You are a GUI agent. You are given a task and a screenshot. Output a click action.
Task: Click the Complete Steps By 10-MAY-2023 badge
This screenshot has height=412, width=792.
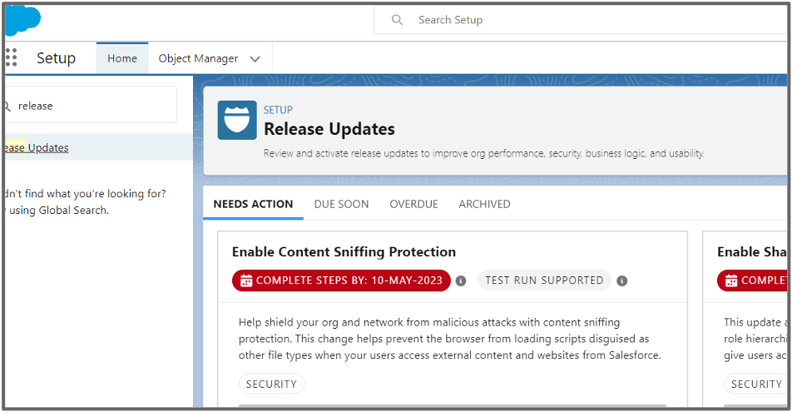pyautogui.click(x=341, y=280)
